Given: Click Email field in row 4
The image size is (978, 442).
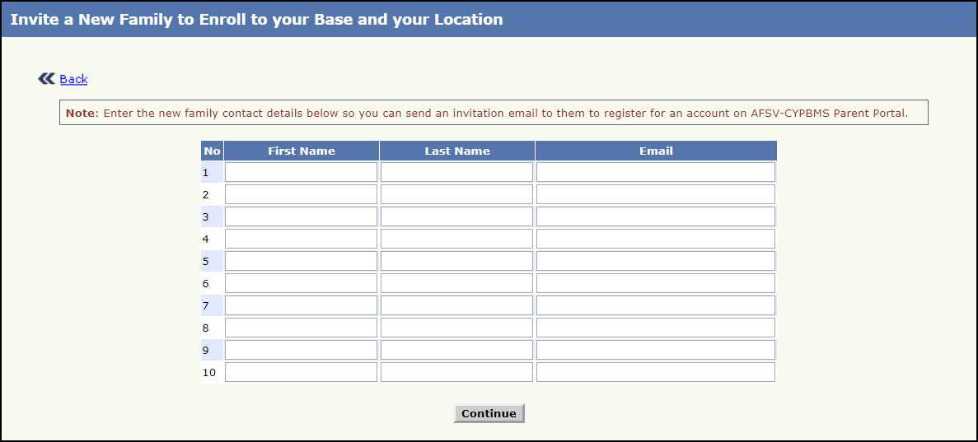Looking at the screenshot, I should 655,239.
